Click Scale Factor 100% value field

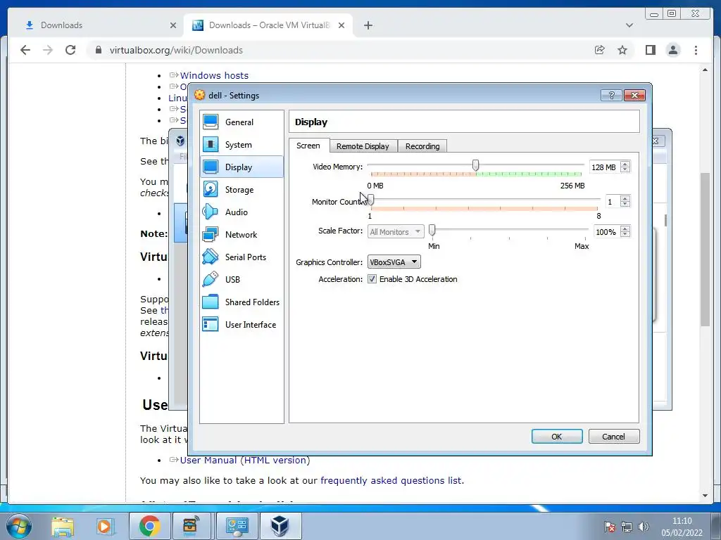[x=606, y=232]
